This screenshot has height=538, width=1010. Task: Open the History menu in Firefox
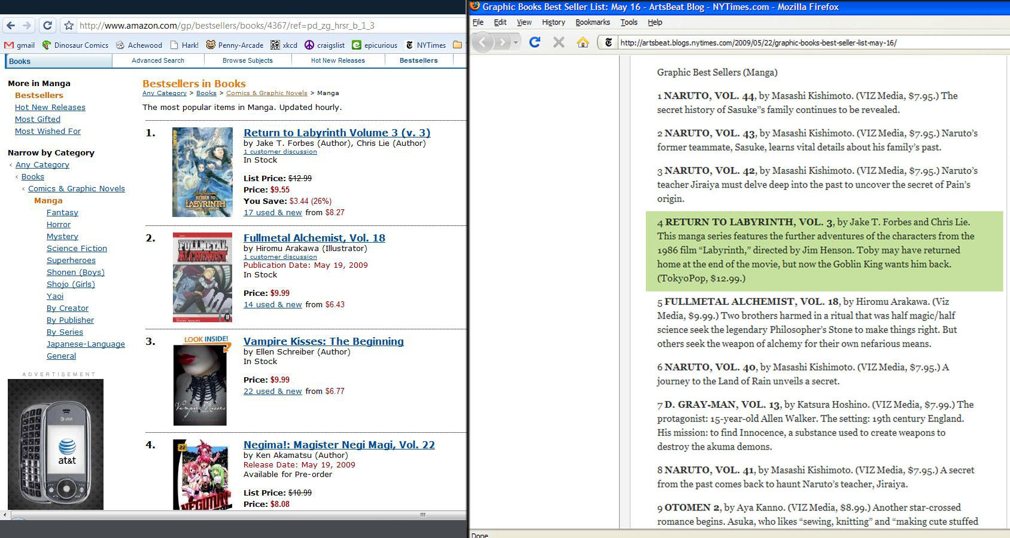pyautogui.click(x=553, y=22)
